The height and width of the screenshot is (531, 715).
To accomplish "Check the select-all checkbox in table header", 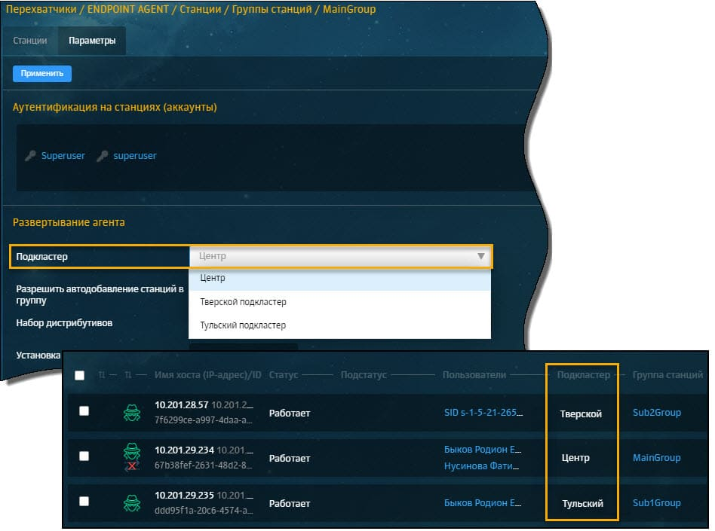I will point(80,375).
